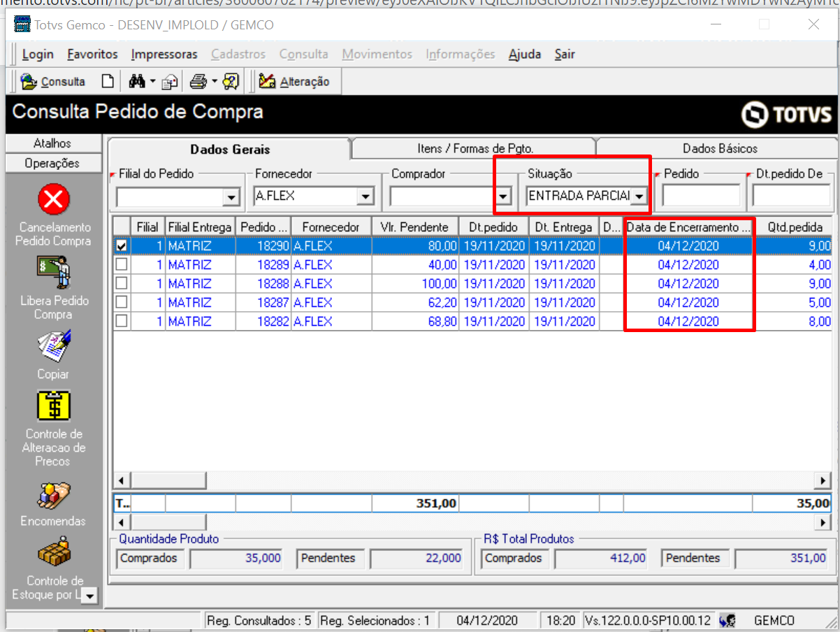Click the Vlr. Pendente cell showing 100,00
840x632 pixels.
coord(415,284)
